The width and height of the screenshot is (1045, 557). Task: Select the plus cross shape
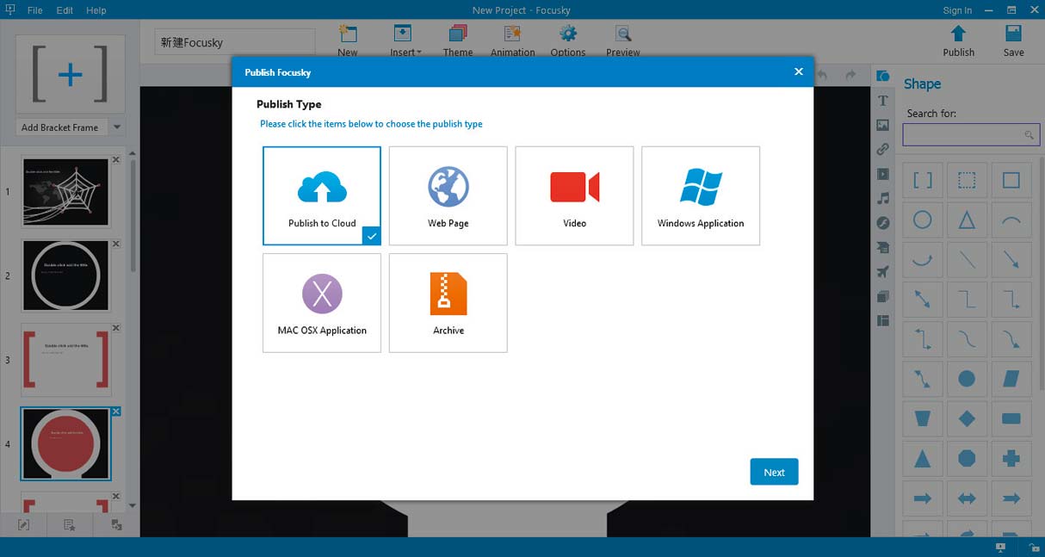(1011, 458)
